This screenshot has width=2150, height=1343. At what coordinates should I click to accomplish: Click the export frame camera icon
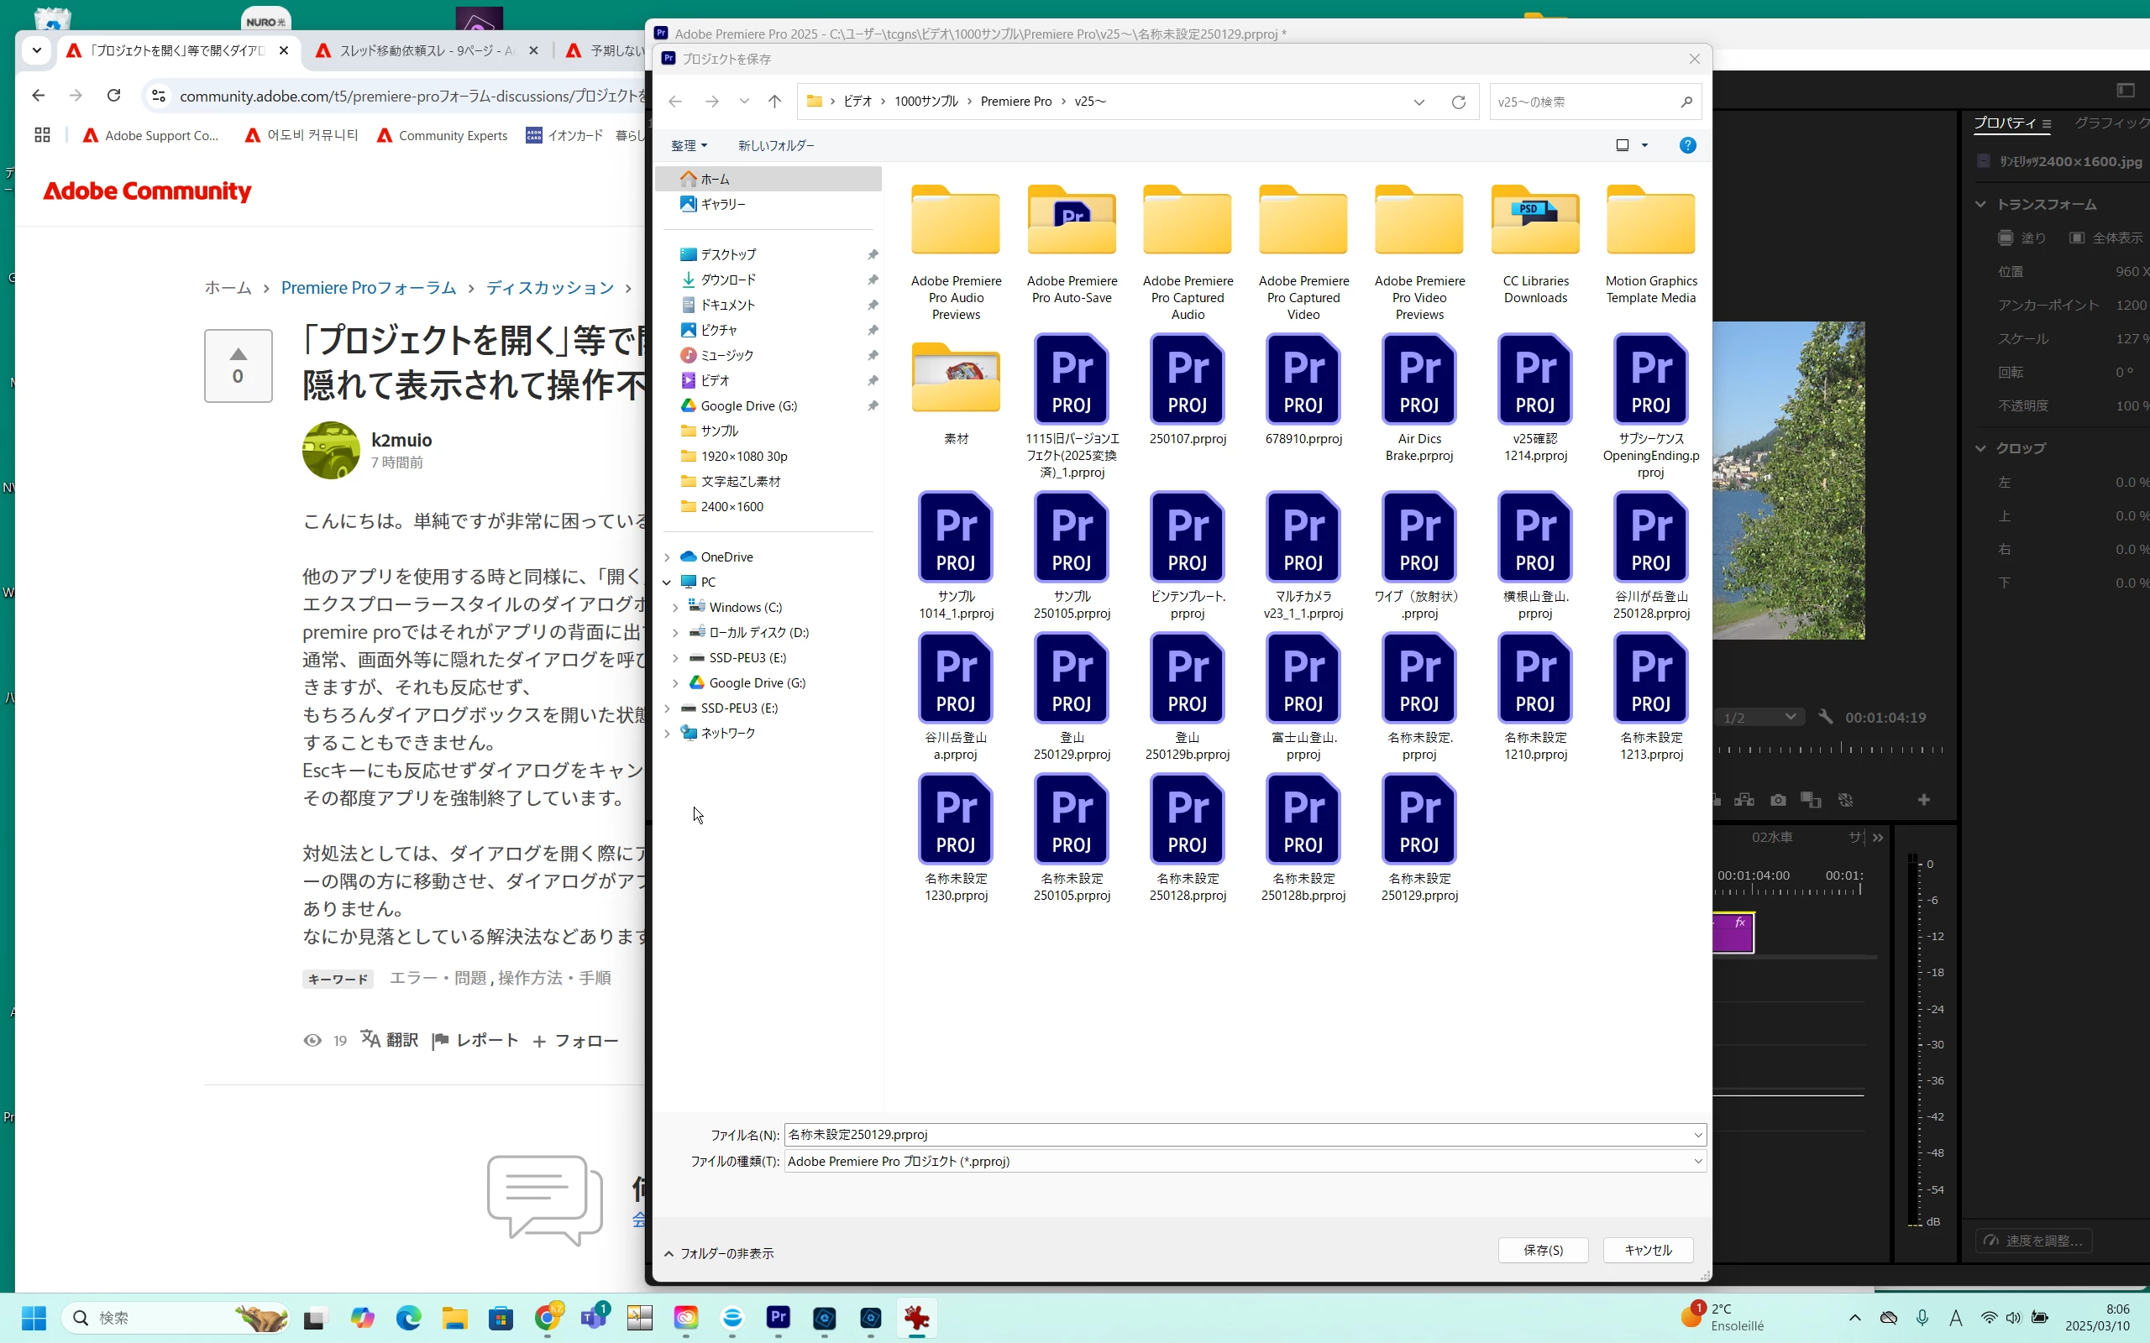1778,800
